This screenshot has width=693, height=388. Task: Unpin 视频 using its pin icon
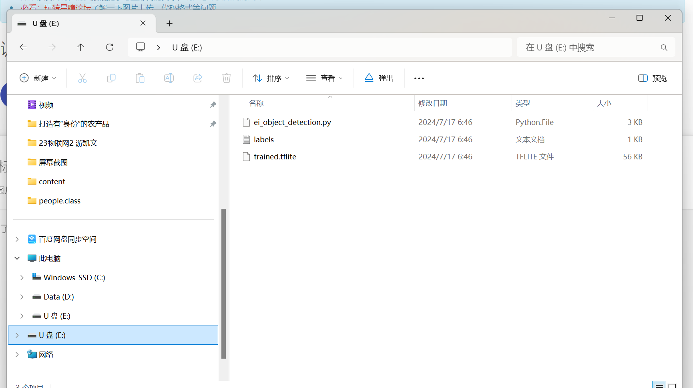coord(213,105)
